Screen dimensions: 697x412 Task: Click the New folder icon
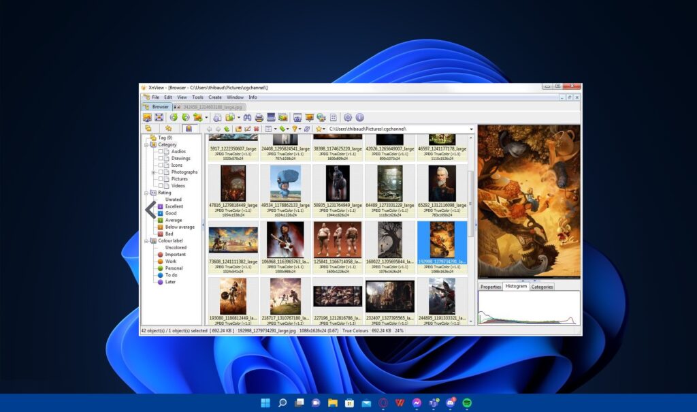(x=239, y=129)
